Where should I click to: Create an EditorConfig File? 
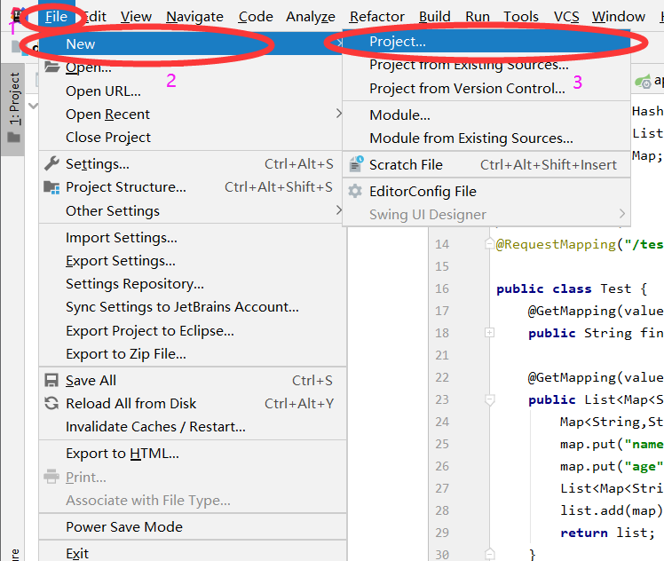486,192
